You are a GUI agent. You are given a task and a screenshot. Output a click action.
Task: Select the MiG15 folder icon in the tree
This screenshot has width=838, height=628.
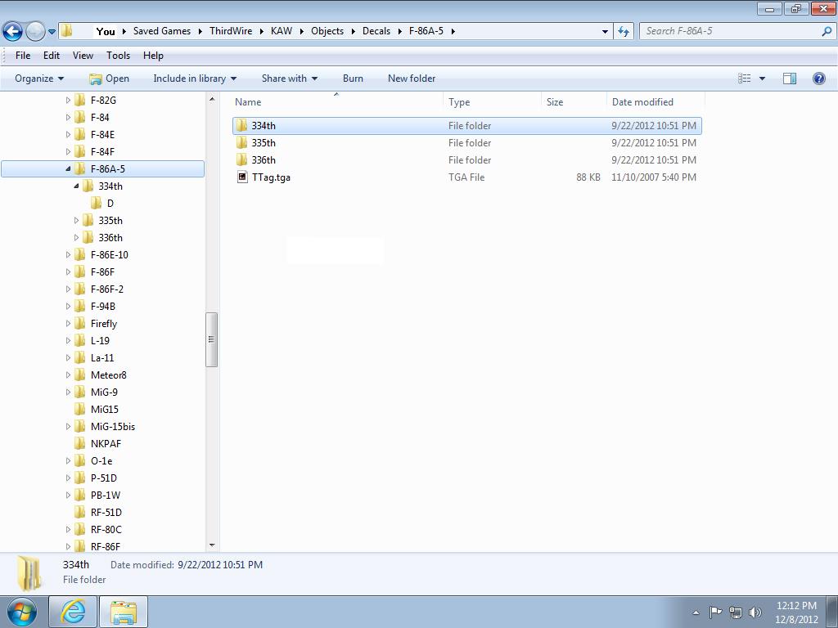coord(79,410)
